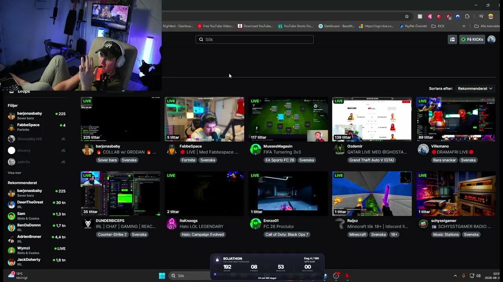Open the Chrome extensions puzzle icon
Screen dimensions: 503x282
(467, 16)
